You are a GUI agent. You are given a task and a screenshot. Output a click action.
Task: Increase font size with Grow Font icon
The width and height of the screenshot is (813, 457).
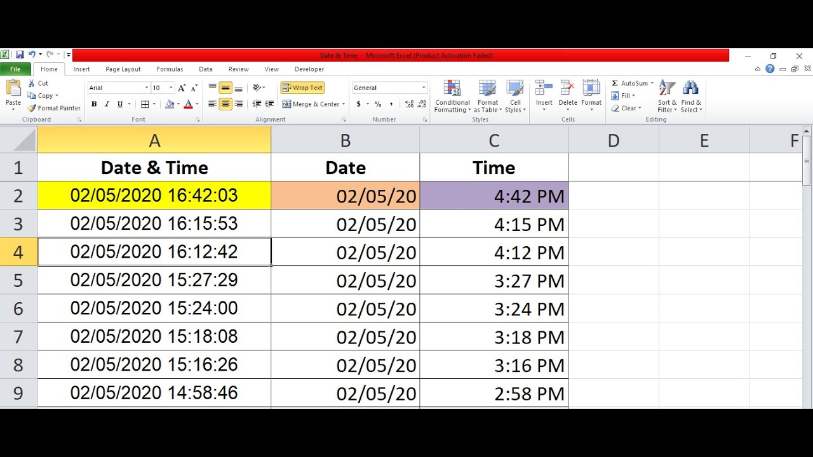182,88
